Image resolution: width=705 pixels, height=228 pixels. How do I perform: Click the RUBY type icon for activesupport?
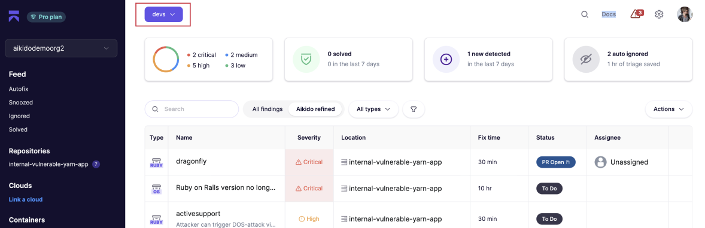point(156,219)
